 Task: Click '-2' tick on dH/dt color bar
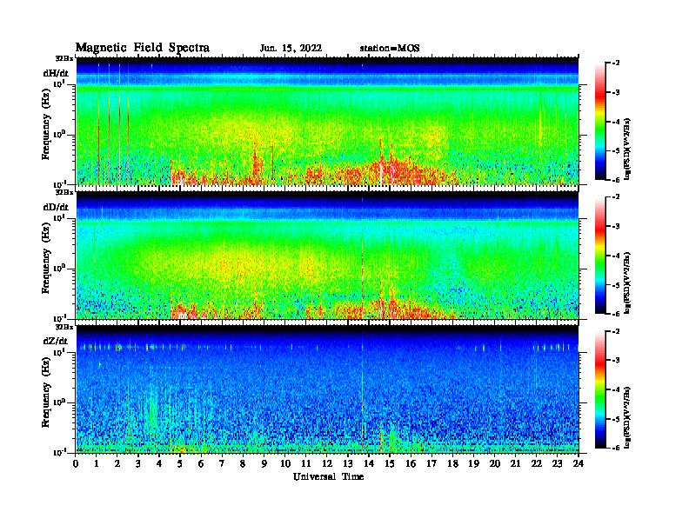coord(616,63)
